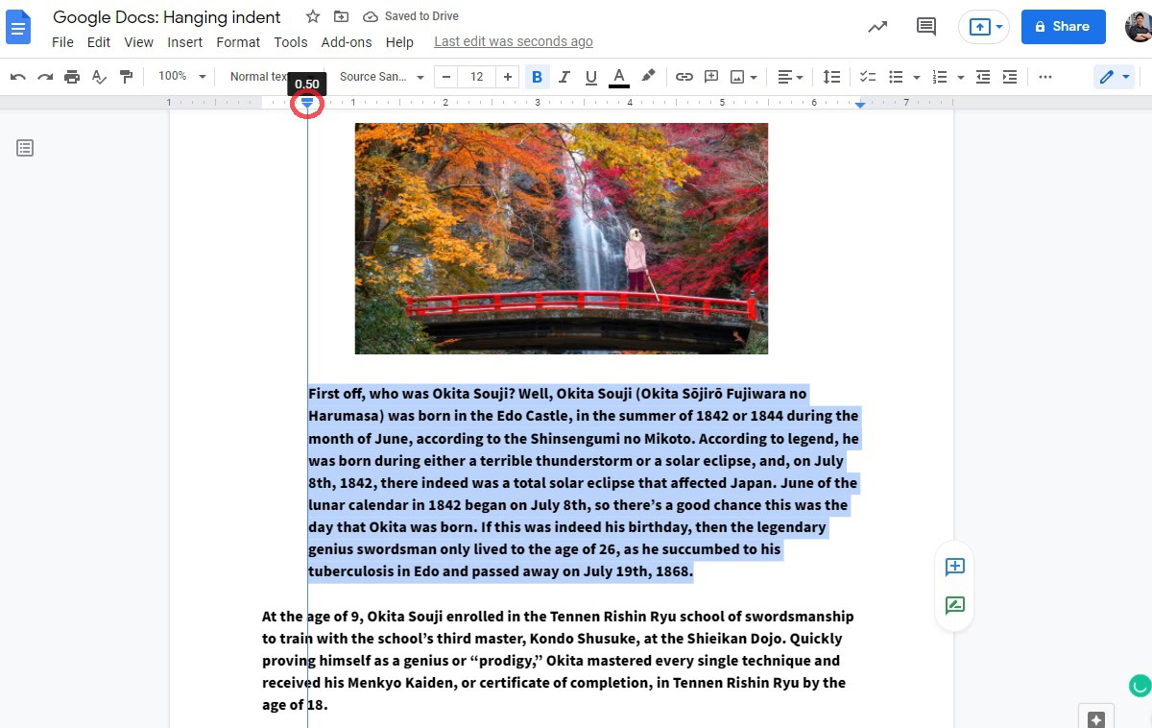Click the paint format tool
The height and width of the screenshot is (728, 1152).
126,76
